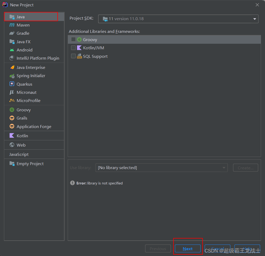
Task: Click the Kotlin/JVM icon in the frameworks list
Action: click(x=79, y=48)
